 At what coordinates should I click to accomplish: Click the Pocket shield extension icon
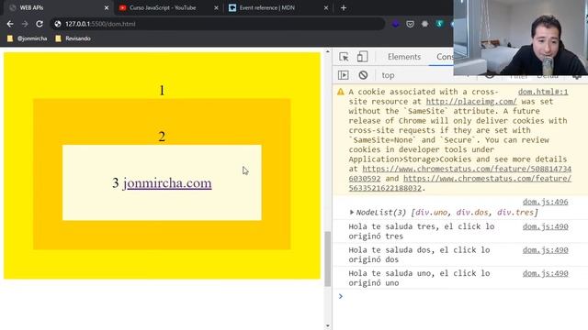[411, 24]
